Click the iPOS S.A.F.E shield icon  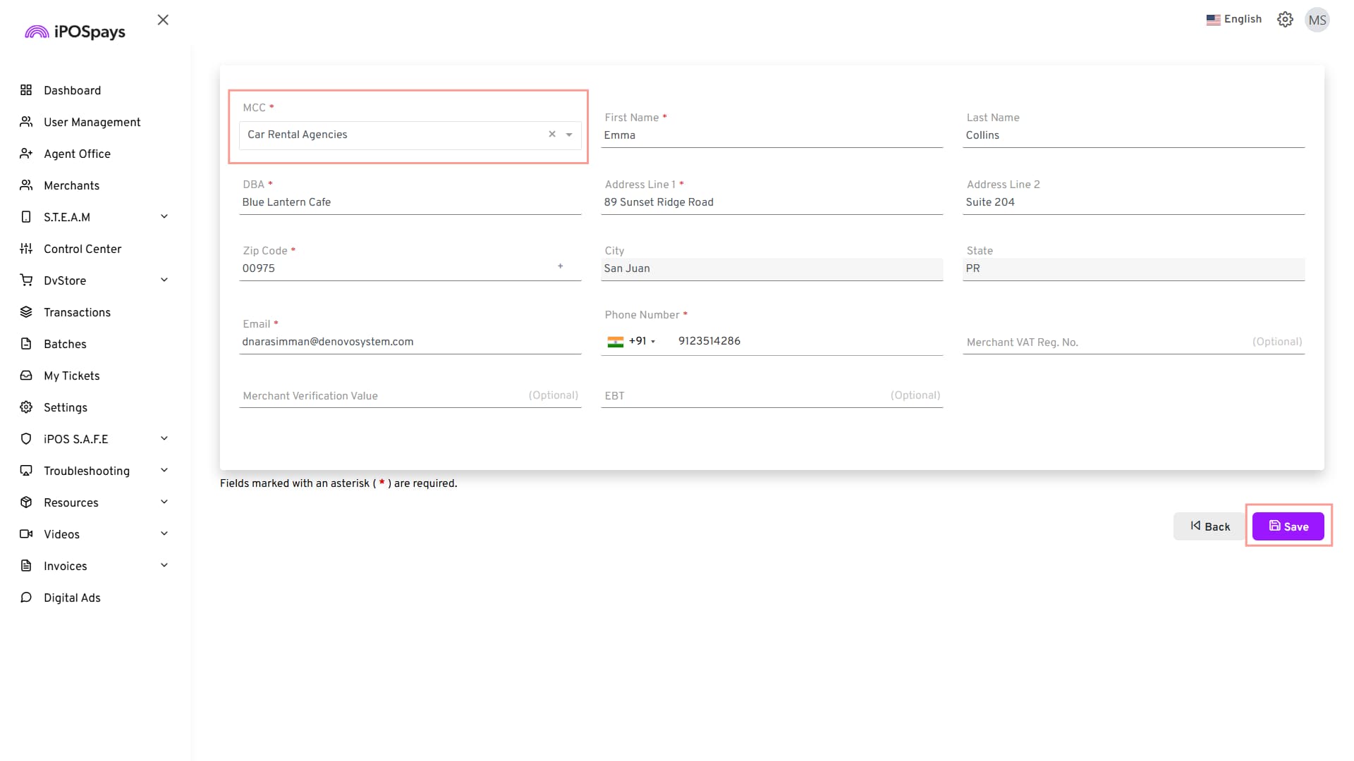coord(26,439)
